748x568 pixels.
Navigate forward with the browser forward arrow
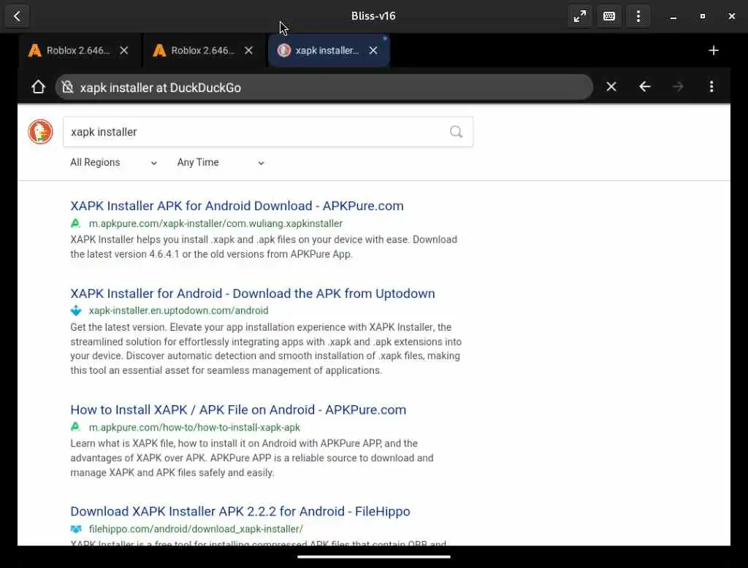point(677,87)
